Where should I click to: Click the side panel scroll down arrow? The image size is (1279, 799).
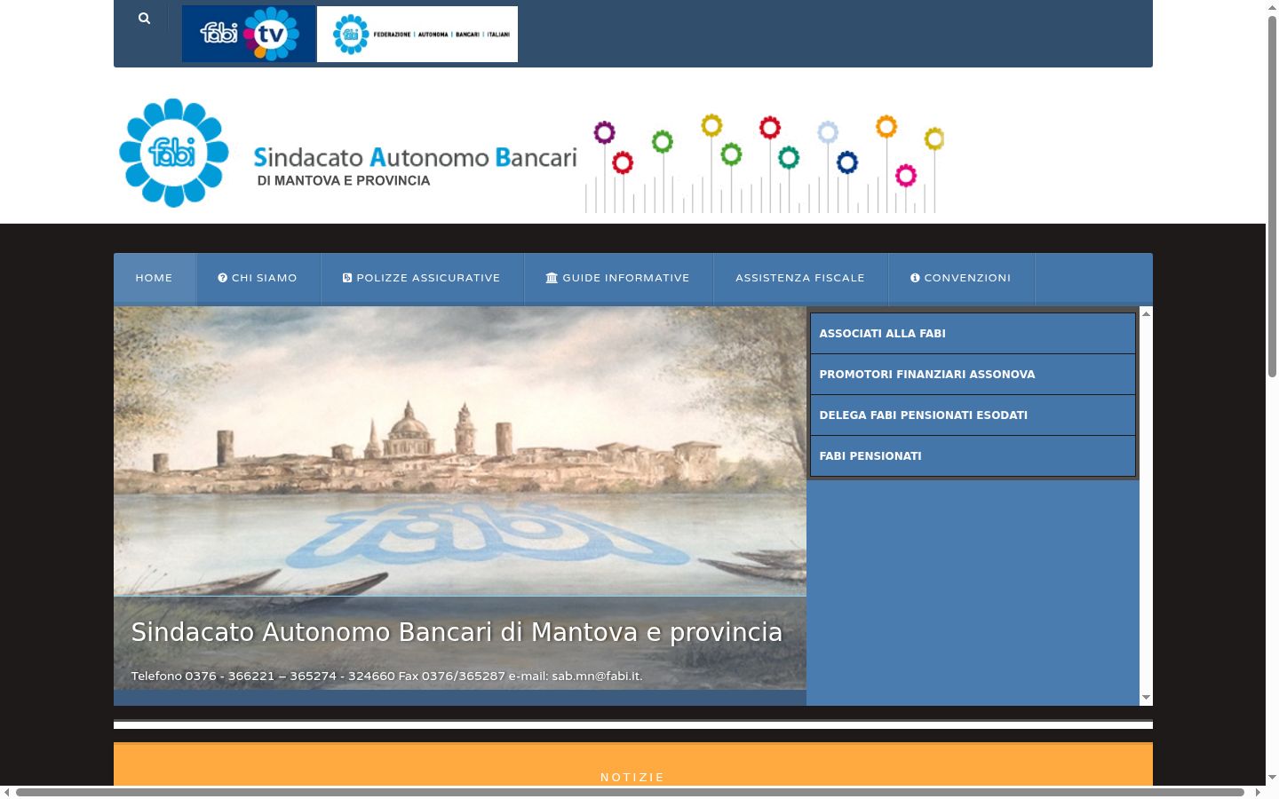click(x=1146, y=698)
